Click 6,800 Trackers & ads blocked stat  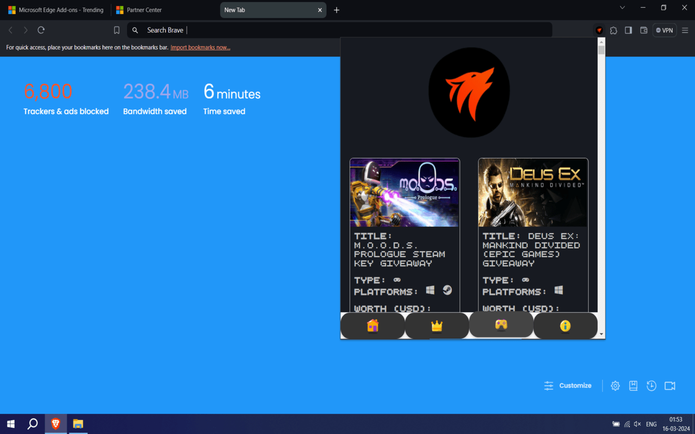click(x=66, y=99)
